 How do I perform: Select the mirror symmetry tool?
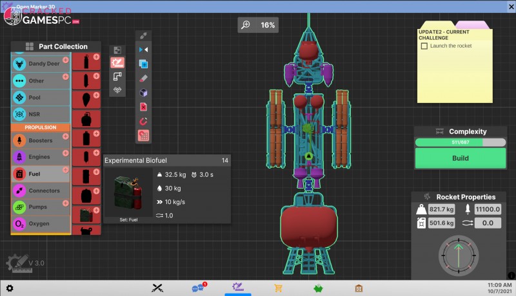click(x=144, y=50)
